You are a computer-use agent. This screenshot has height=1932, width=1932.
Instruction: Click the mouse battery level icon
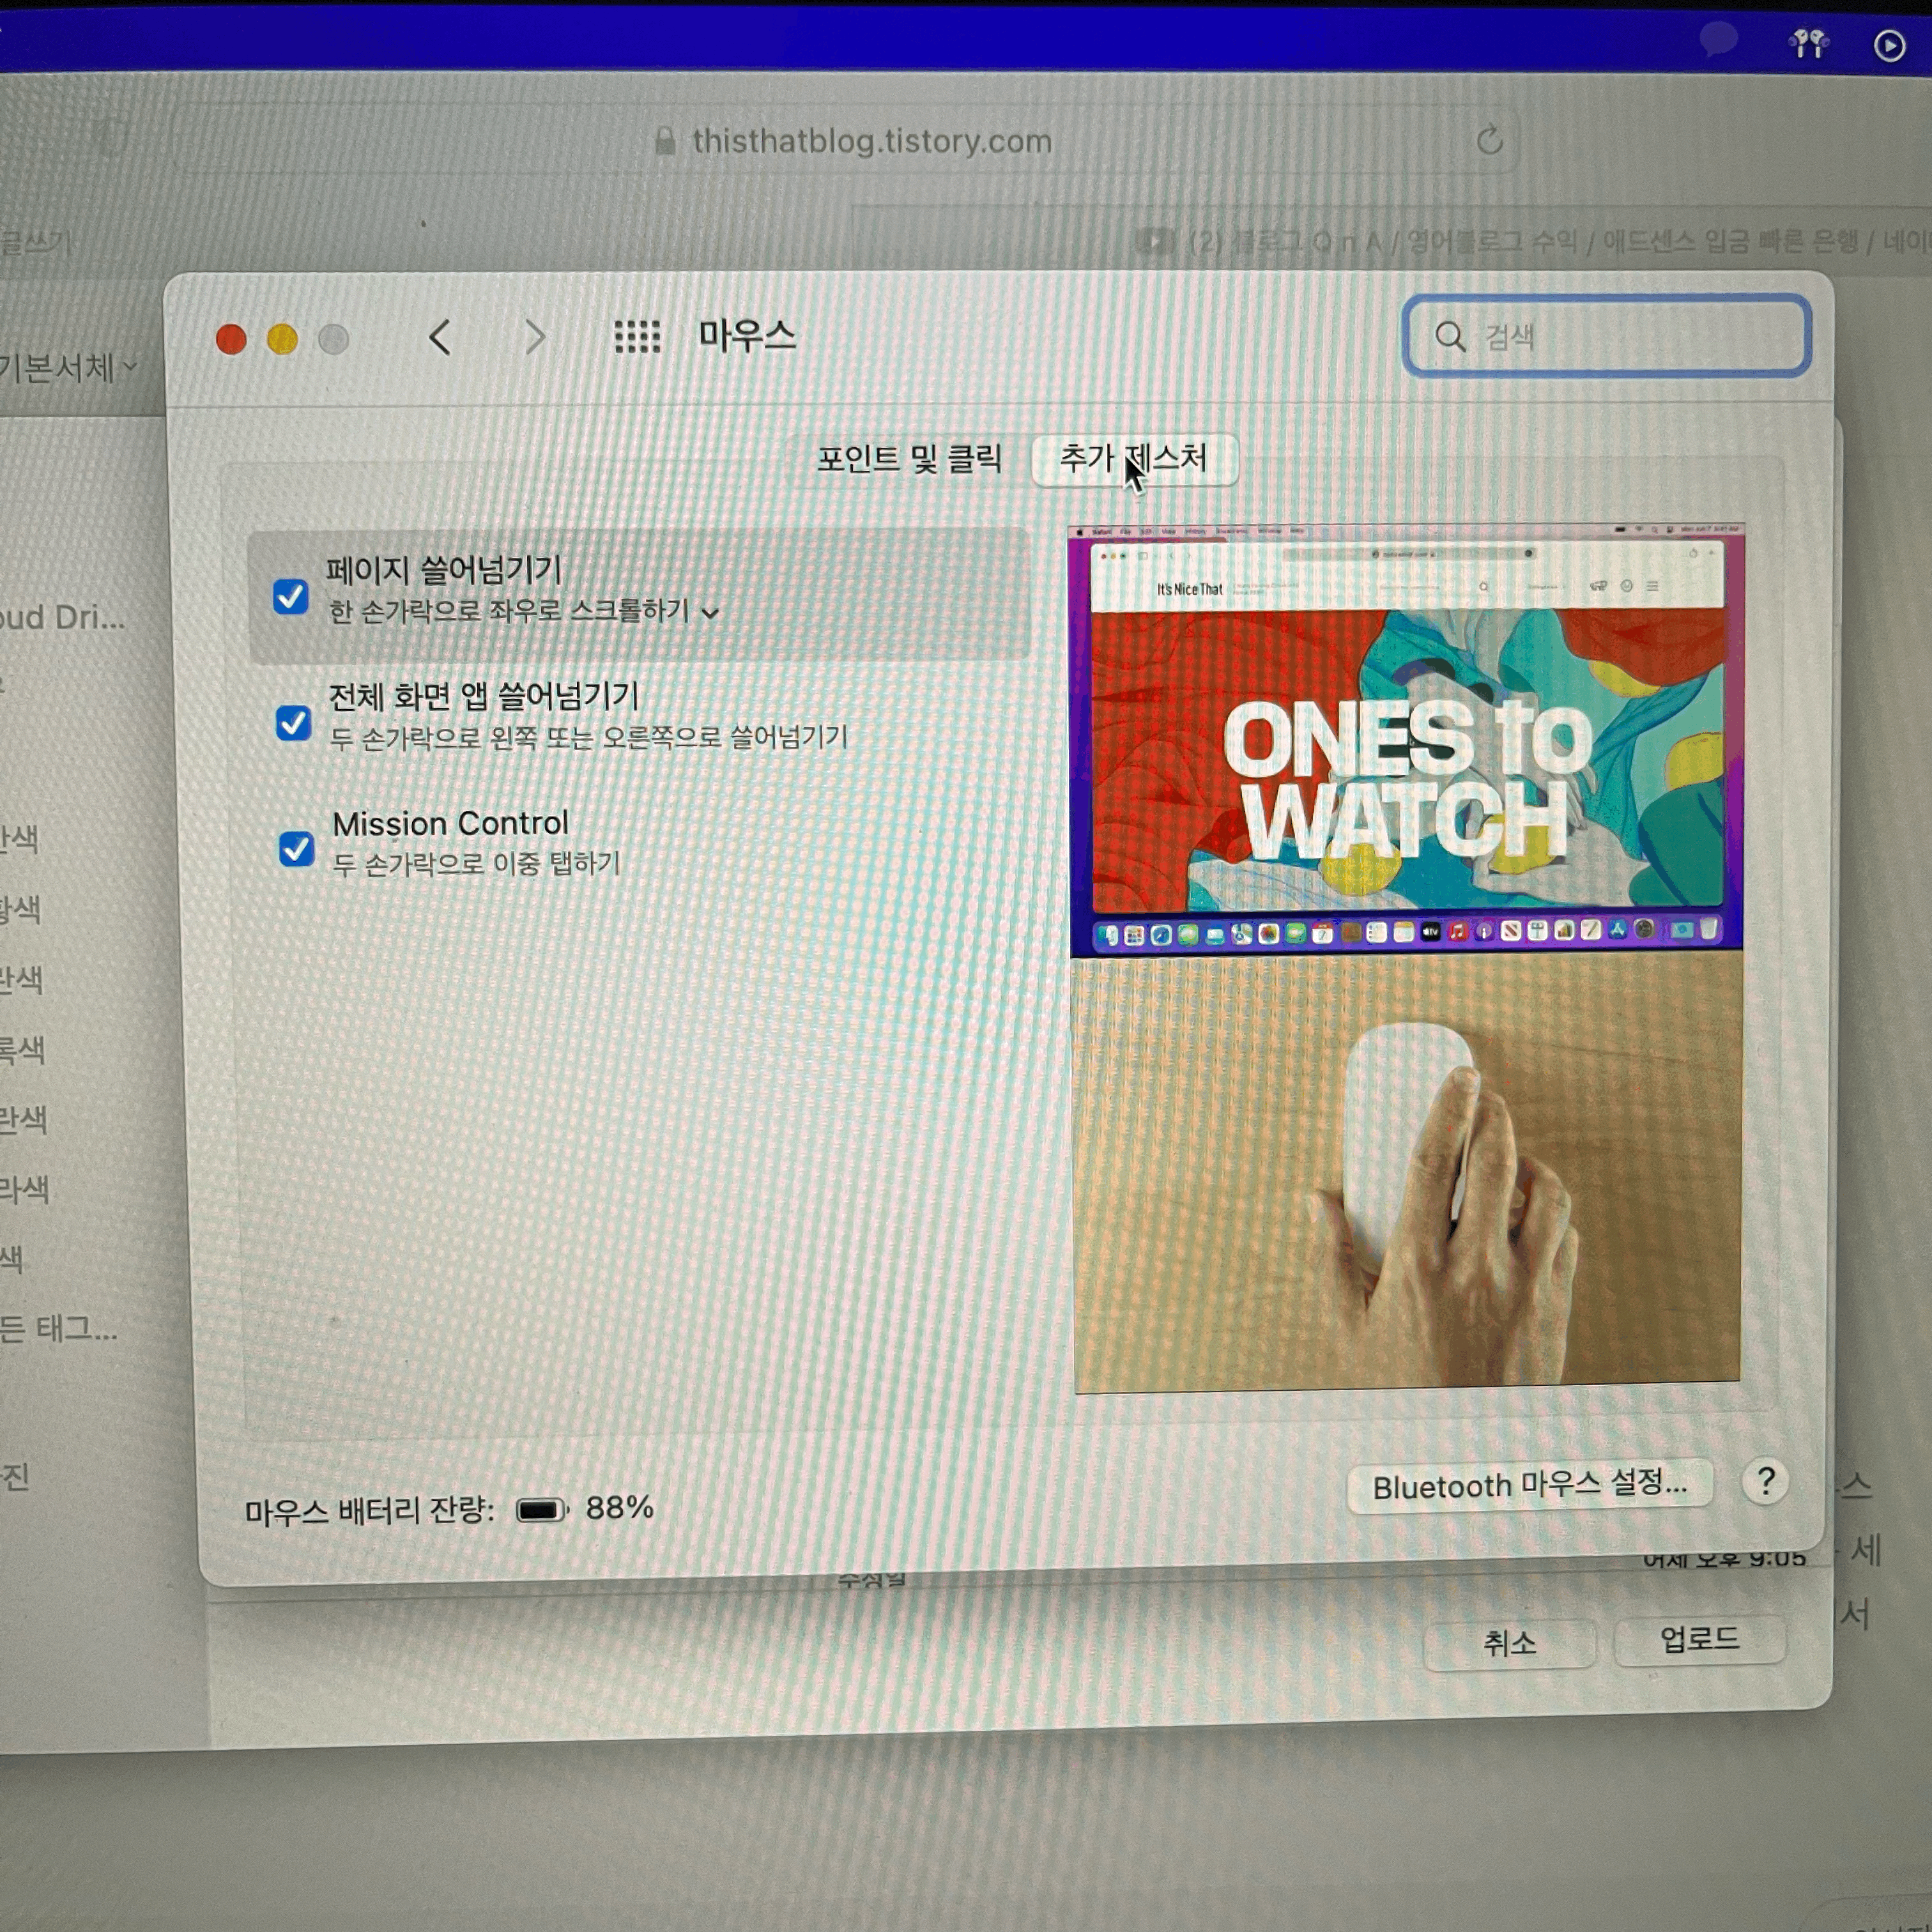coord(542,1510)
